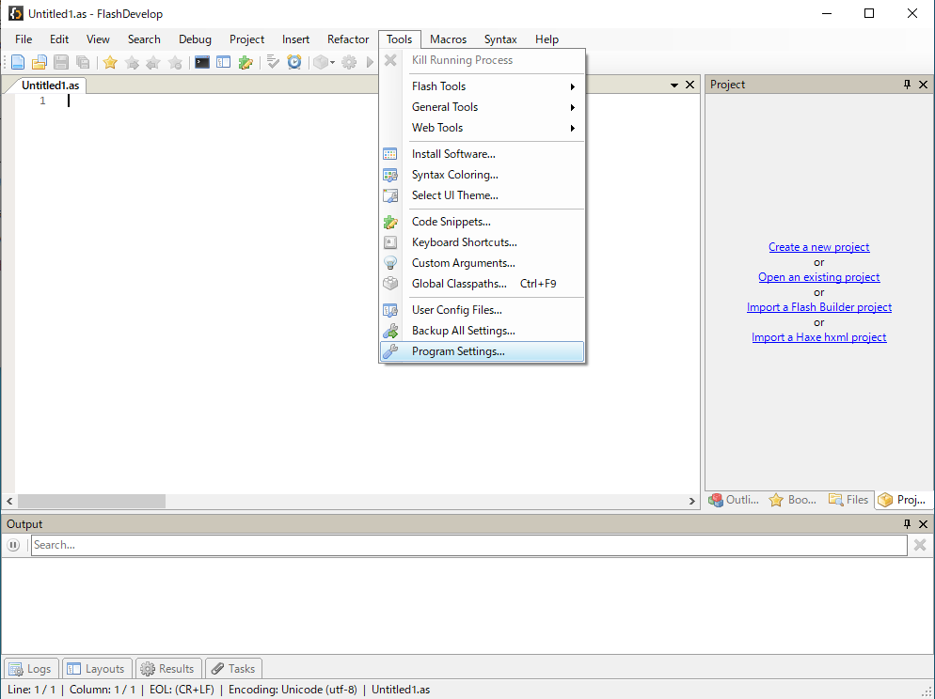Click the gray box build project icon

tap(321, 62)
